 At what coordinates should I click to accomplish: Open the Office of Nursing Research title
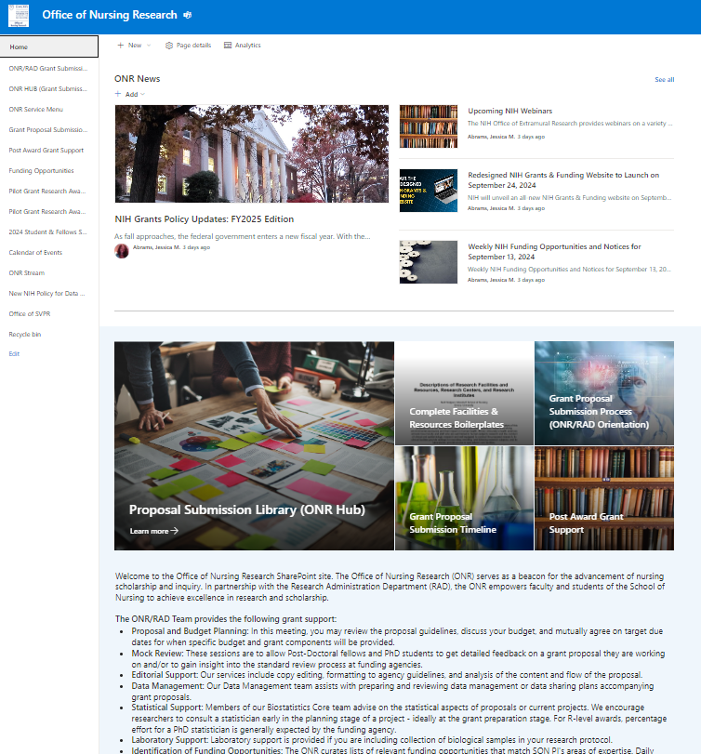pos(110,15)
